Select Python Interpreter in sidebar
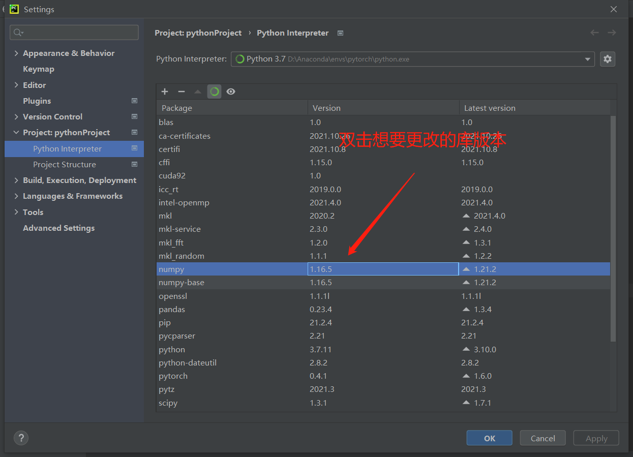 [74, 148]
